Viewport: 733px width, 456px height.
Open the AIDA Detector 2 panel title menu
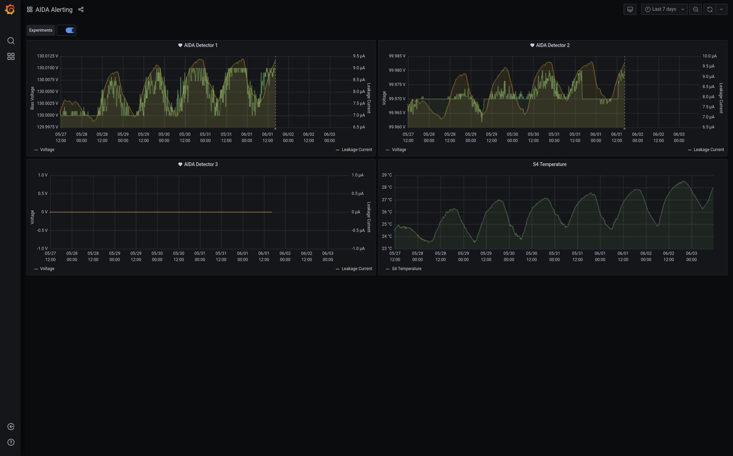tap(553, 45)
